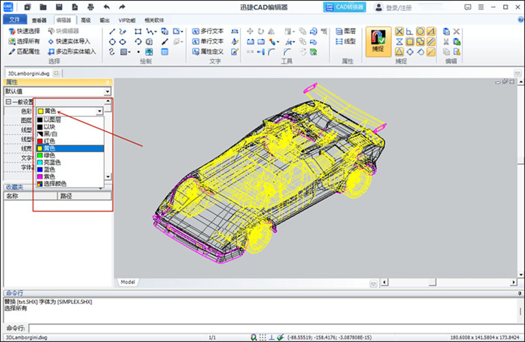This screenshot has width=525, height=342.
Task: Click the insert table tool icon
Action: [x=165, y=52]
